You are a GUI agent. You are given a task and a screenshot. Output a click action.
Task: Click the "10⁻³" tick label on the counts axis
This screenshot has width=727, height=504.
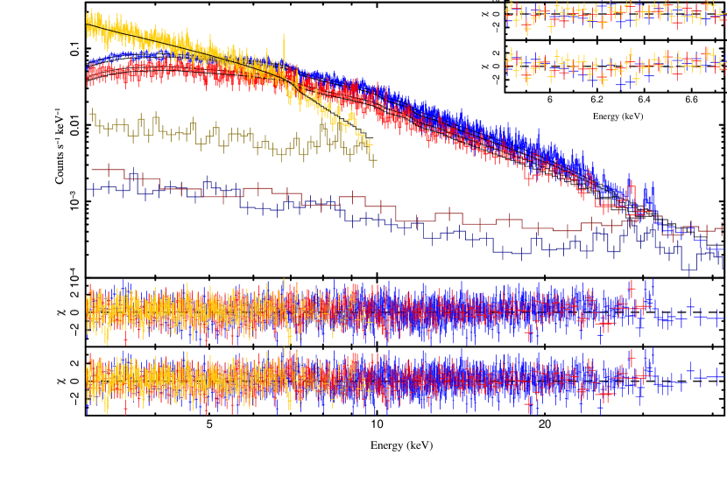(x=74, y=200)
